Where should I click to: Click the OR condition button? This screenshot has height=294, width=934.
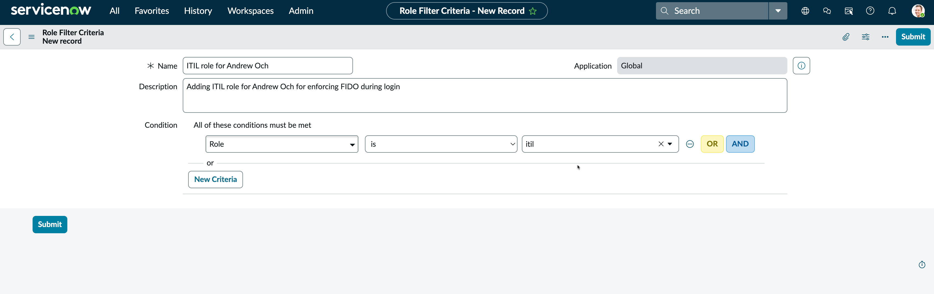(712, 144)
